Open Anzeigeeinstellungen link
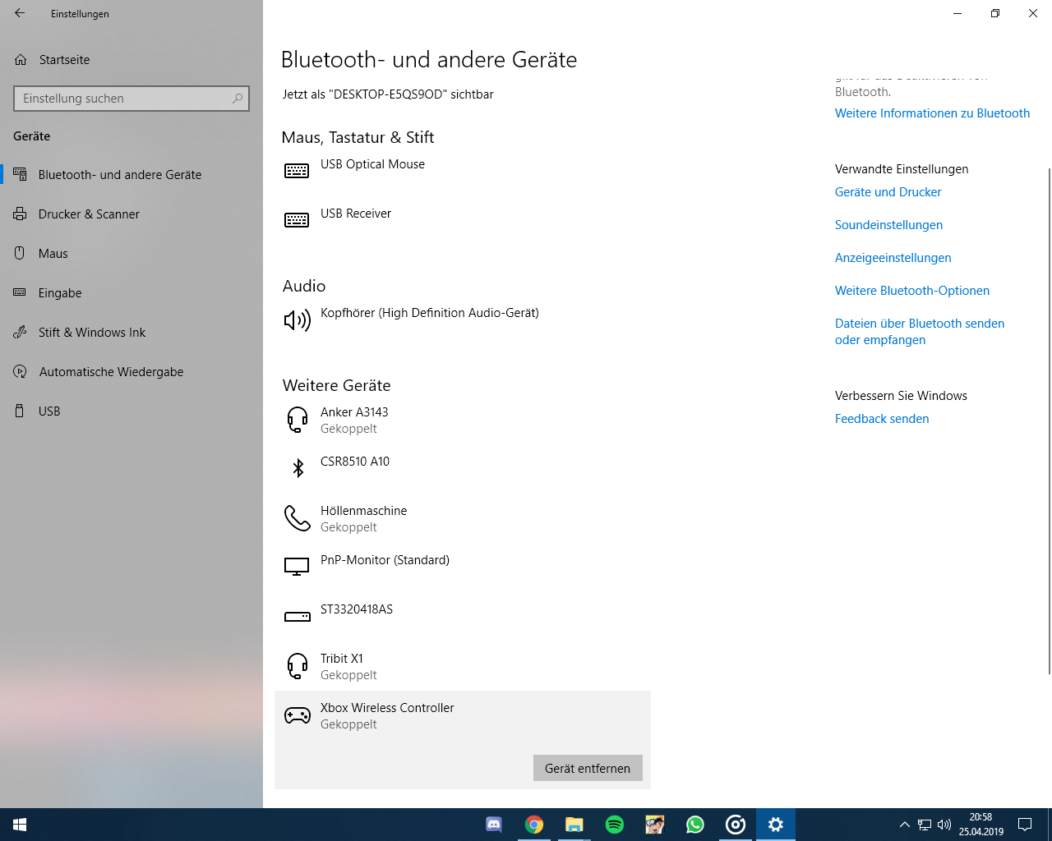1052x841 pixels. [x=893, y=258]
